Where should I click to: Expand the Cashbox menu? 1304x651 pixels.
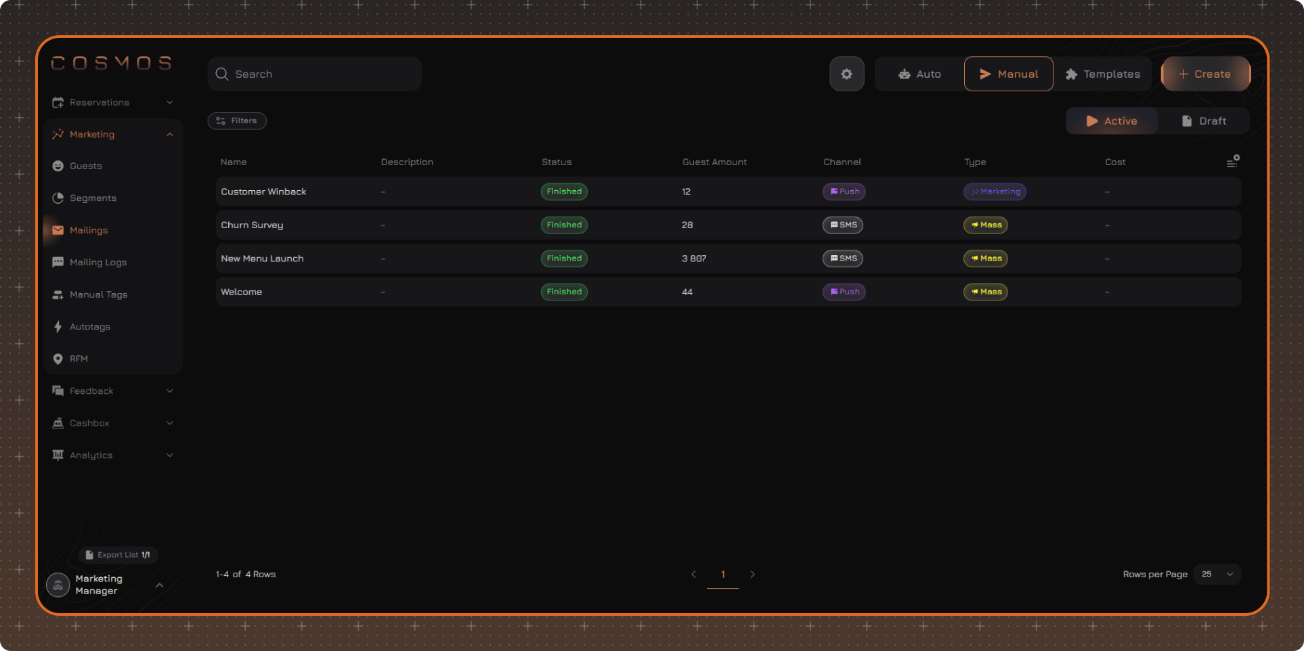(112, 423)
